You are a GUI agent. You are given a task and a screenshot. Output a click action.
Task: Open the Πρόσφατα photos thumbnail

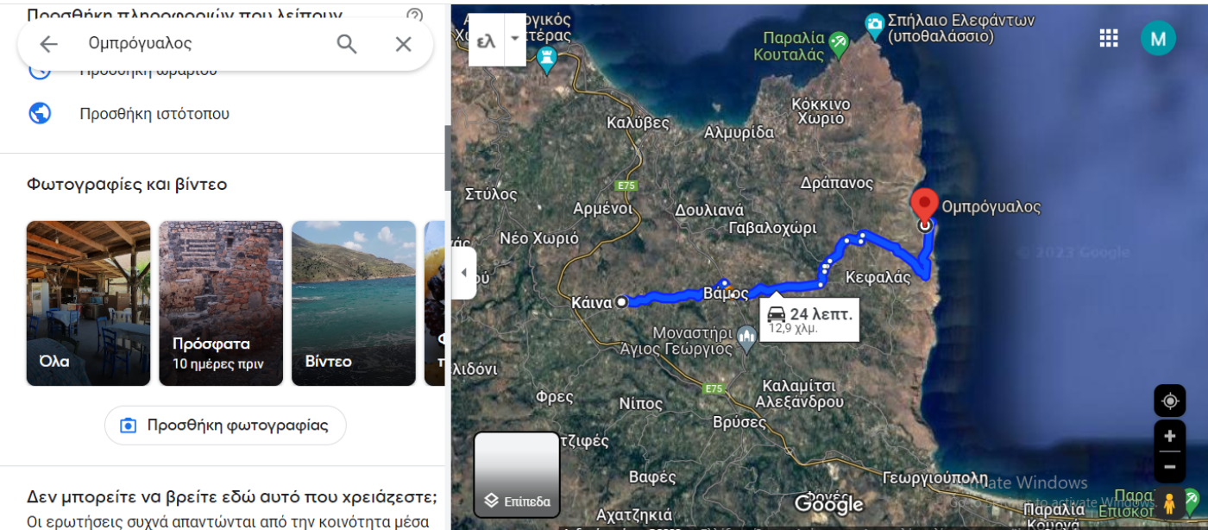point(221,303)
